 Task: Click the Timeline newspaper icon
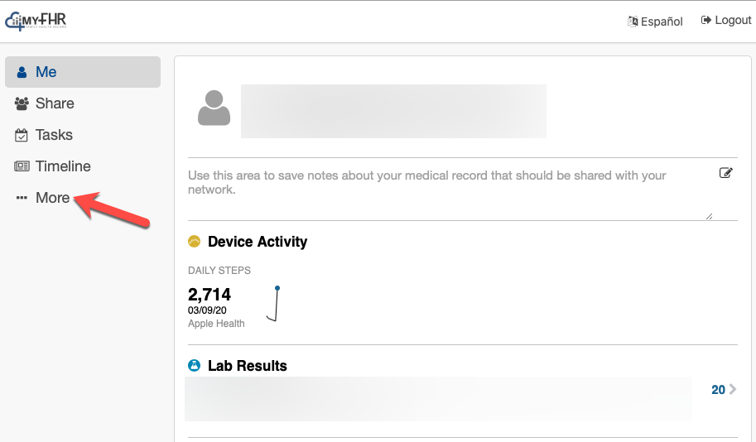(x=22, y=166)
